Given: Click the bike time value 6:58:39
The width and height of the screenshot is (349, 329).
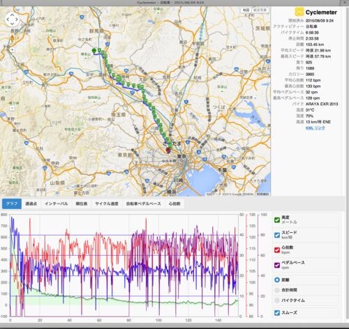Looking at the screenshot, I should pyautogui.click(x=312, y=33).
